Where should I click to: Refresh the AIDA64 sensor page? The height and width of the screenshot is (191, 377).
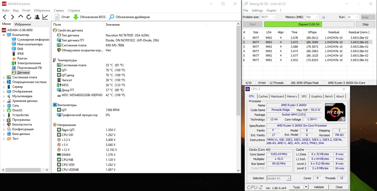[29, 17]
